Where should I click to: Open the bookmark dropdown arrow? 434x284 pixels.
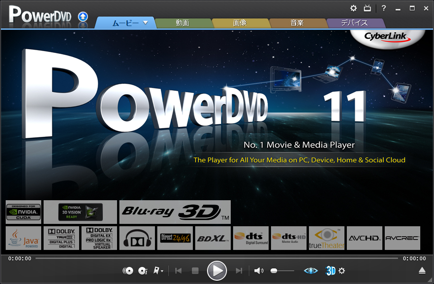[x=161, y=271]
